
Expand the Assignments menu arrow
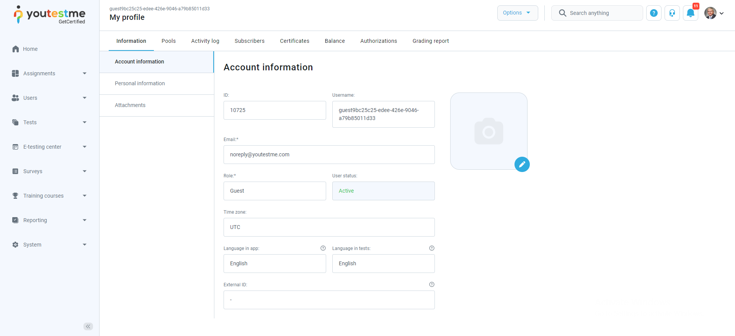pyautogui.click(x=85, y=73)
